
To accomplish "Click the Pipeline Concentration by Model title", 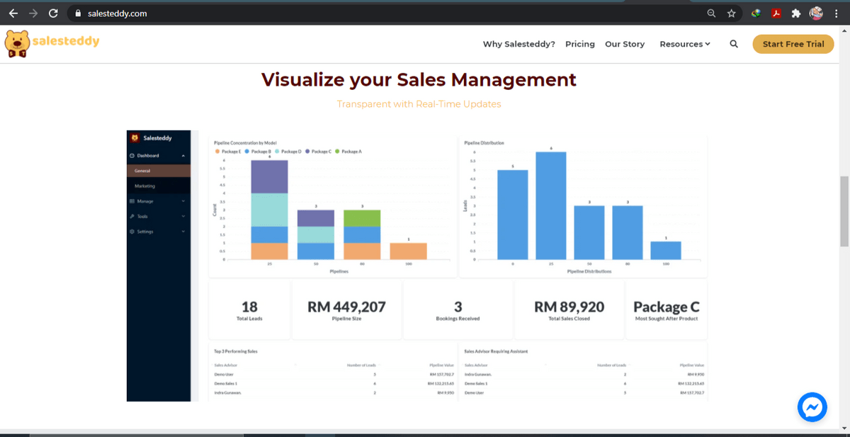I will (x=245, y=143).
